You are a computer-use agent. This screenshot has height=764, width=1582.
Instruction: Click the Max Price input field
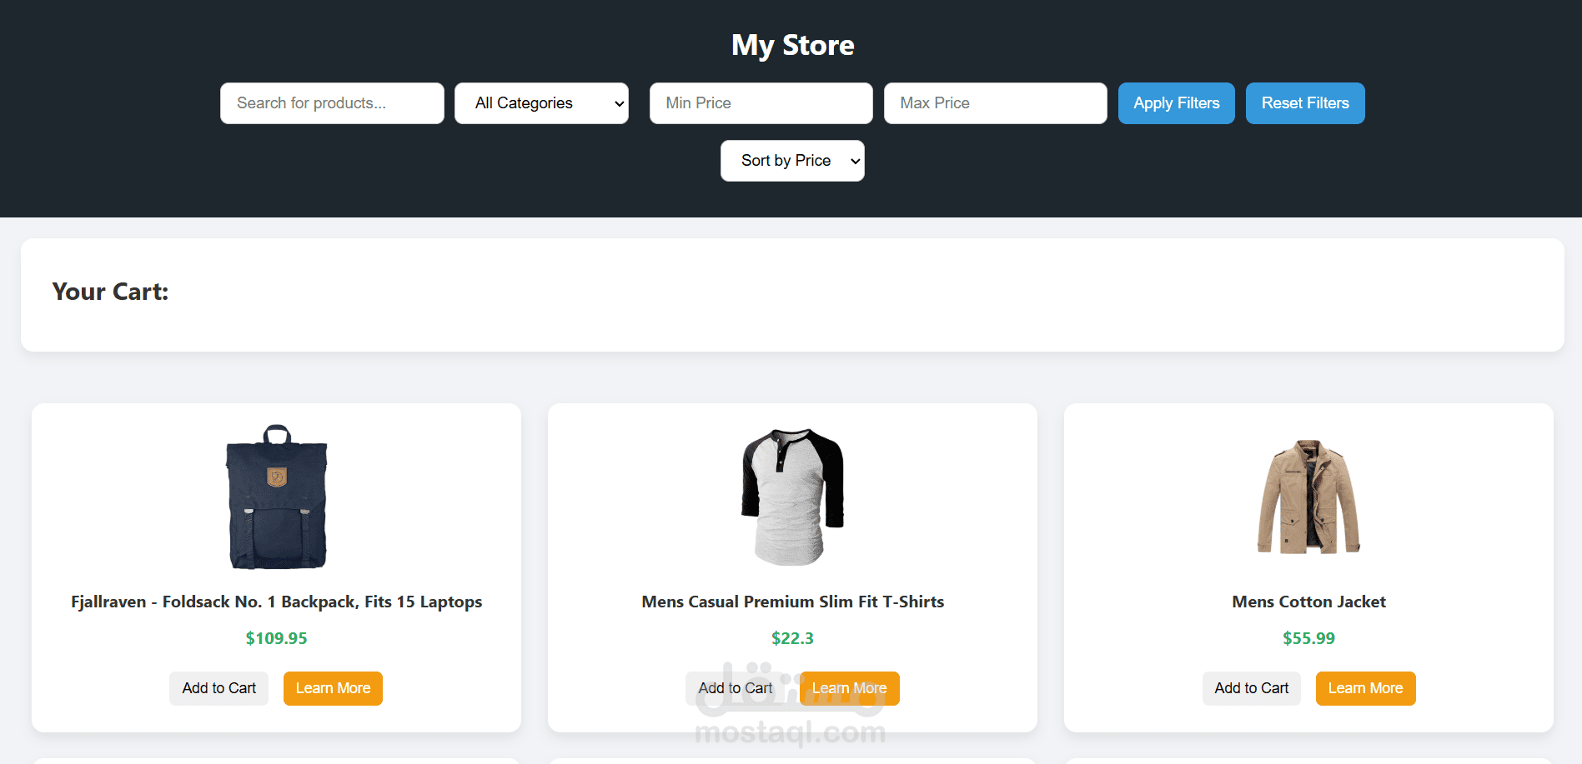[x=995, y=102]
